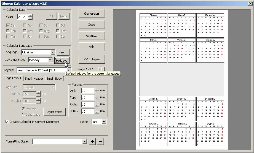Decrease the Bottom margin with the down spinner
254x153 pixels.
[x=97, y=113]
